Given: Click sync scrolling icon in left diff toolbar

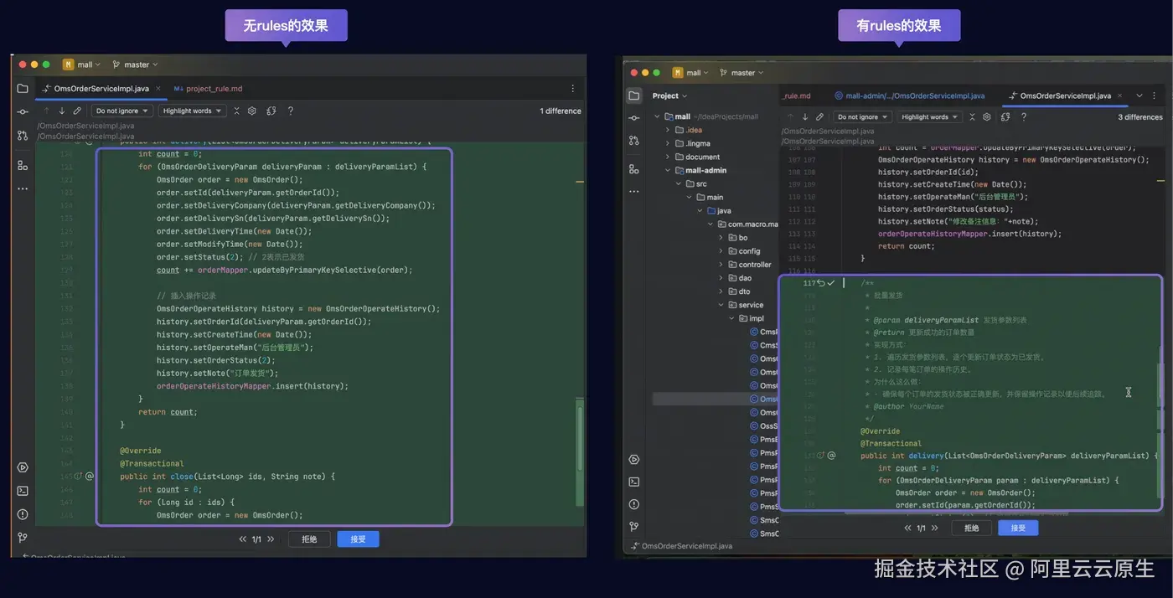Looking at the screenshot, I should point(271,111).
